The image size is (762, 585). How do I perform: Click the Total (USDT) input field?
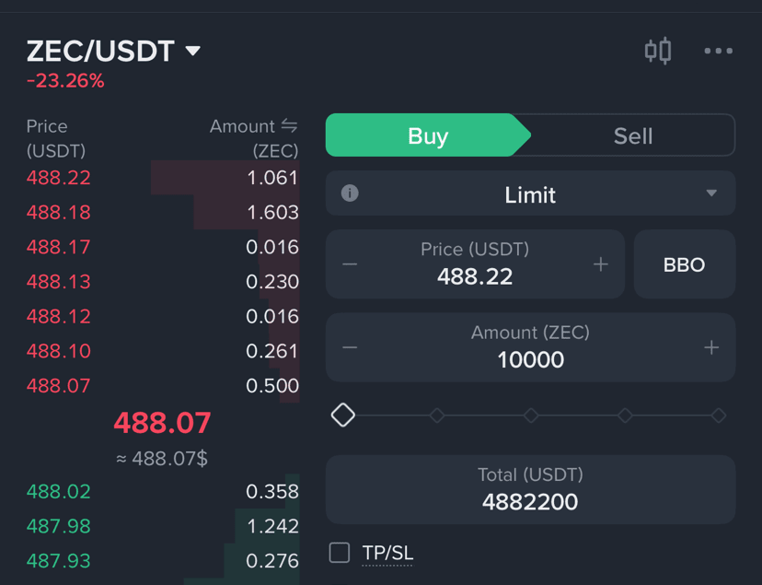coord(530,490)
